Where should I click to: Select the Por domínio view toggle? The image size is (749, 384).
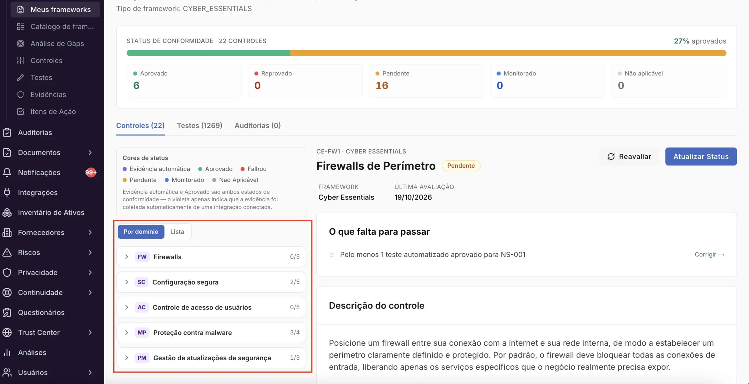pyautogui.click(x=141, y=232)
